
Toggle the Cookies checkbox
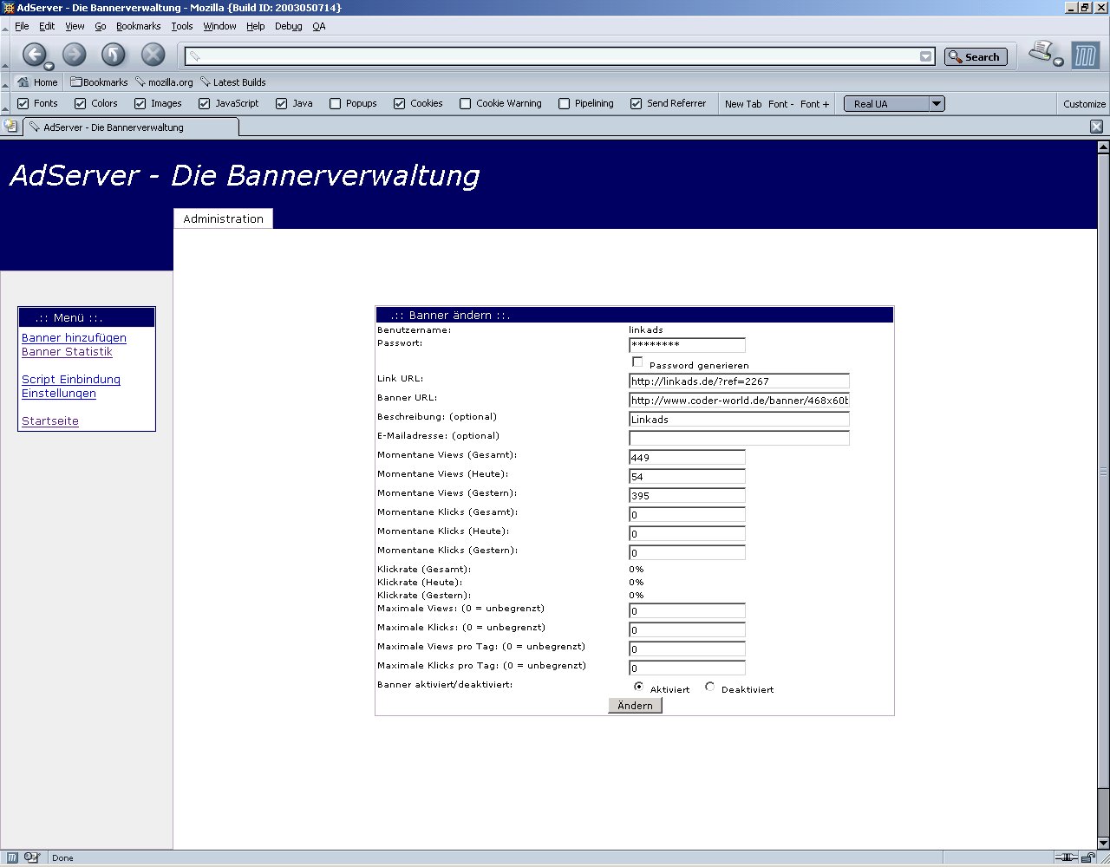click(400, 104)
